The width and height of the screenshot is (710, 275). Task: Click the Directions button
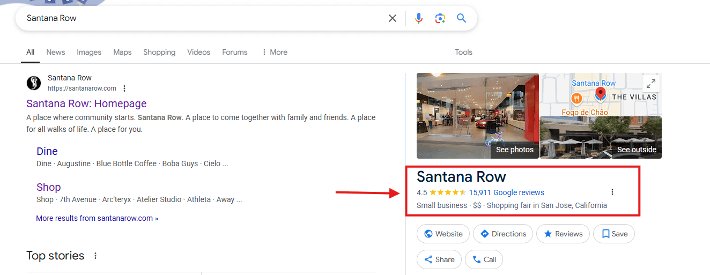tap(503, 234)
